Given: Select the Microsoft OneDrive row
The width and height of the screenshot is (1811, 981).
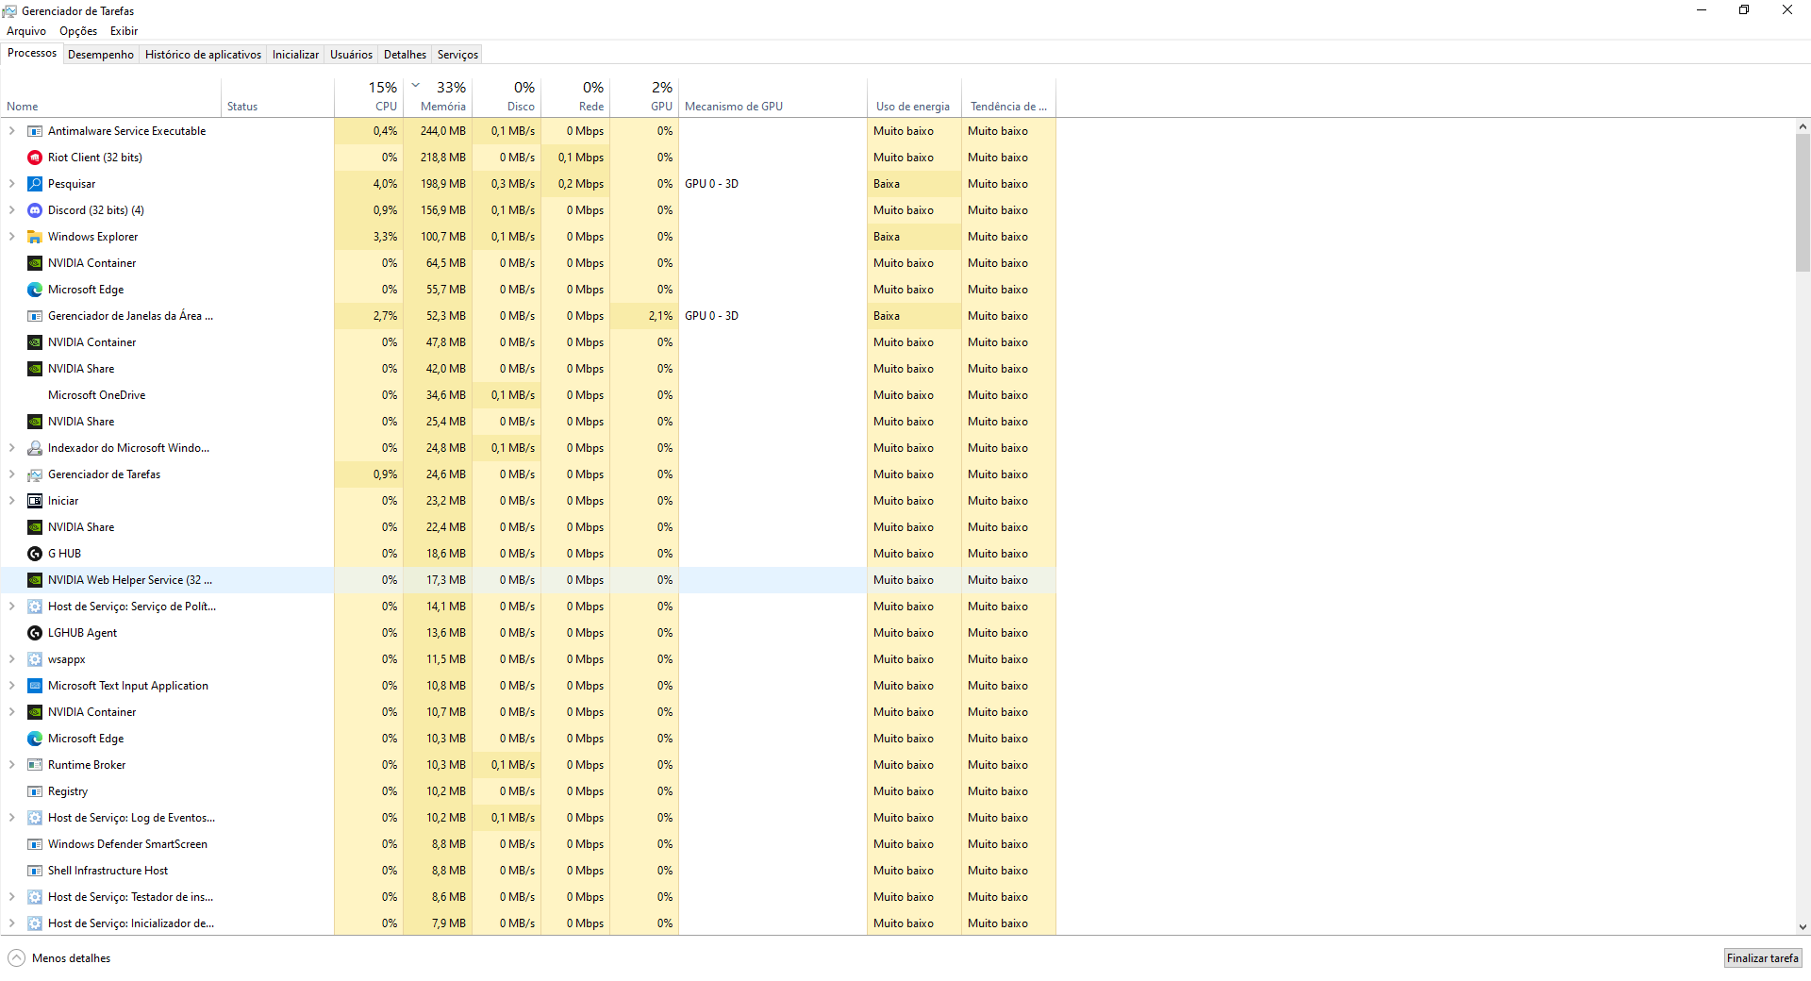Looking at the screenshot, I should (528, 395).
